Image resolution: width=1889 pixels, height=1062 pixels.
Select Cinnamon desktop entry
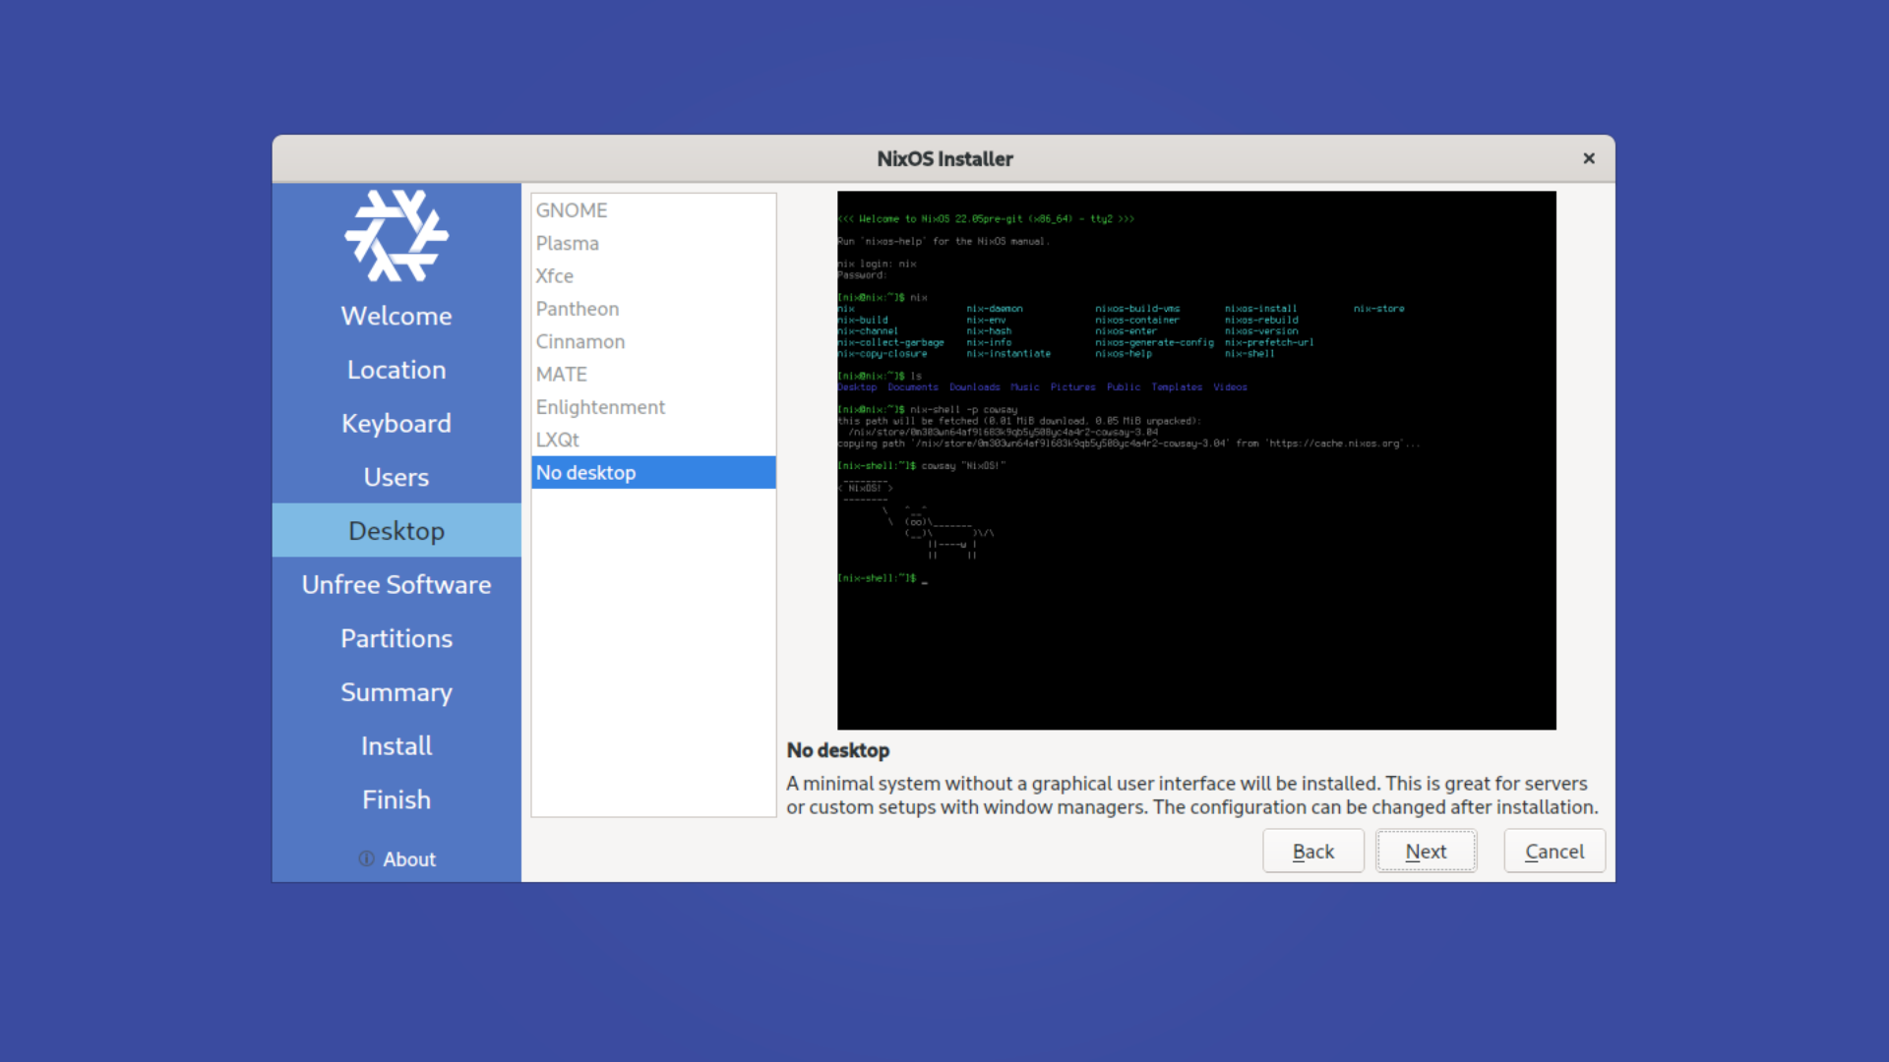click(580, 341)
